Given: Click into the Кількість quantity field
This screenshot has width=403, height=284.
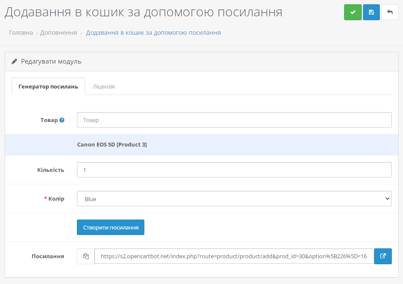Looking at the screenshot, I should click(x=234, y=170).
